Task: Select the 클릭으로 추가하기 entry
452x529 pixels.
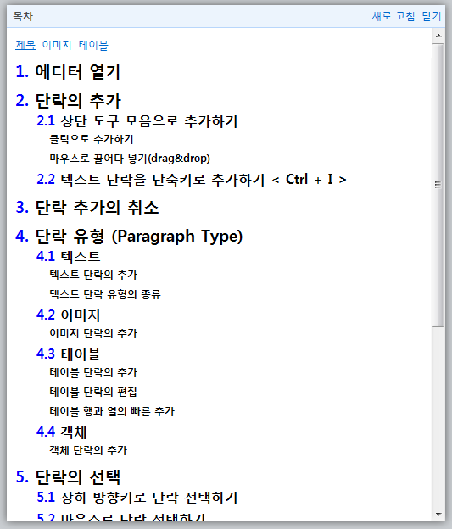Action: [92, 139]
